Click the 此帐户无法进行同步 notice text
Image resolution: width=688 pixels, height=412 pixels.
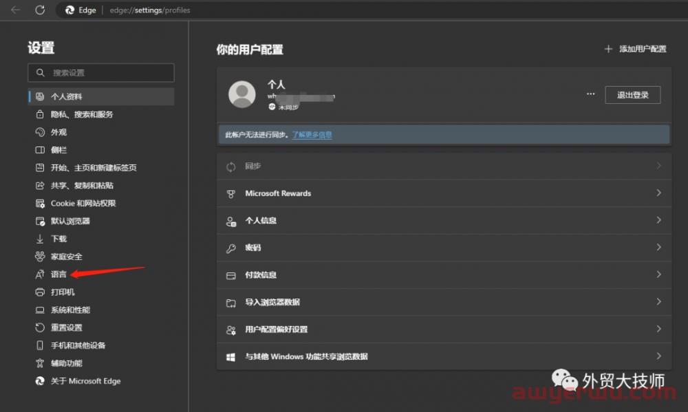[x=257, y=135]
